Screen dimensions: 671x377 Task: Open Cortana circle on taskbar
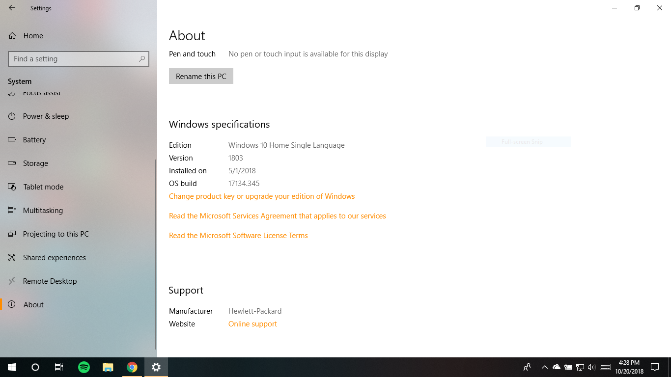(x=35, y=367)
